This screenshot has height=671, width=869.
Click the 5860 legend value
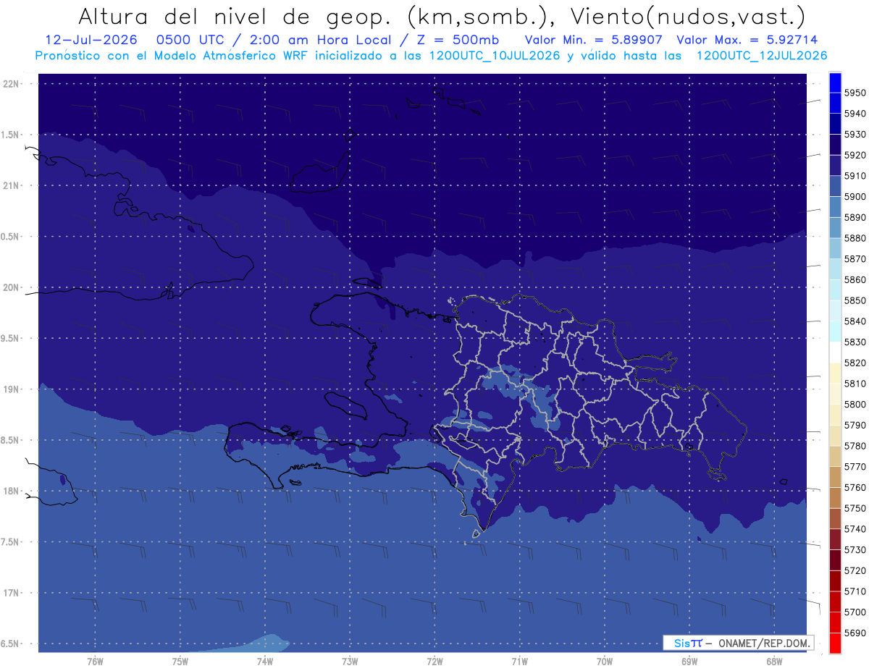[x=855, y=279]
